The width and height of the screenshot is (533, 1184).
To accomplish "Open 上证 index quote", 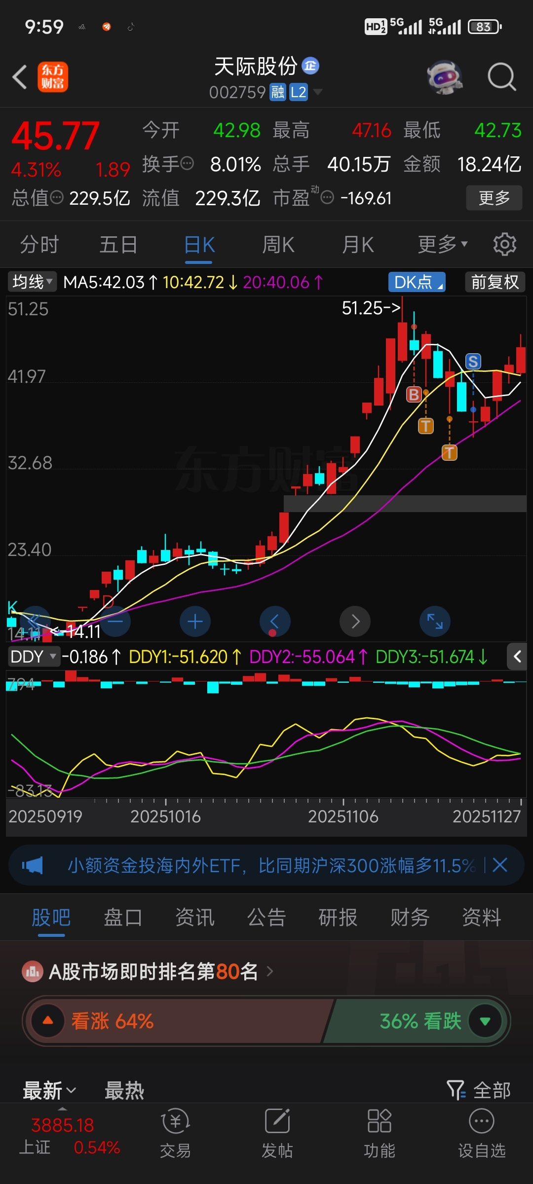I will point(69,1137).
